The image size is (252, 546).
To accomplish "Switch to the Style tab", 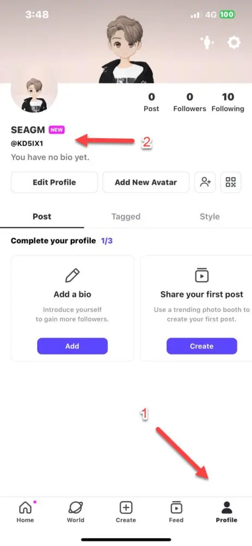I will click(x=210, y=217).
